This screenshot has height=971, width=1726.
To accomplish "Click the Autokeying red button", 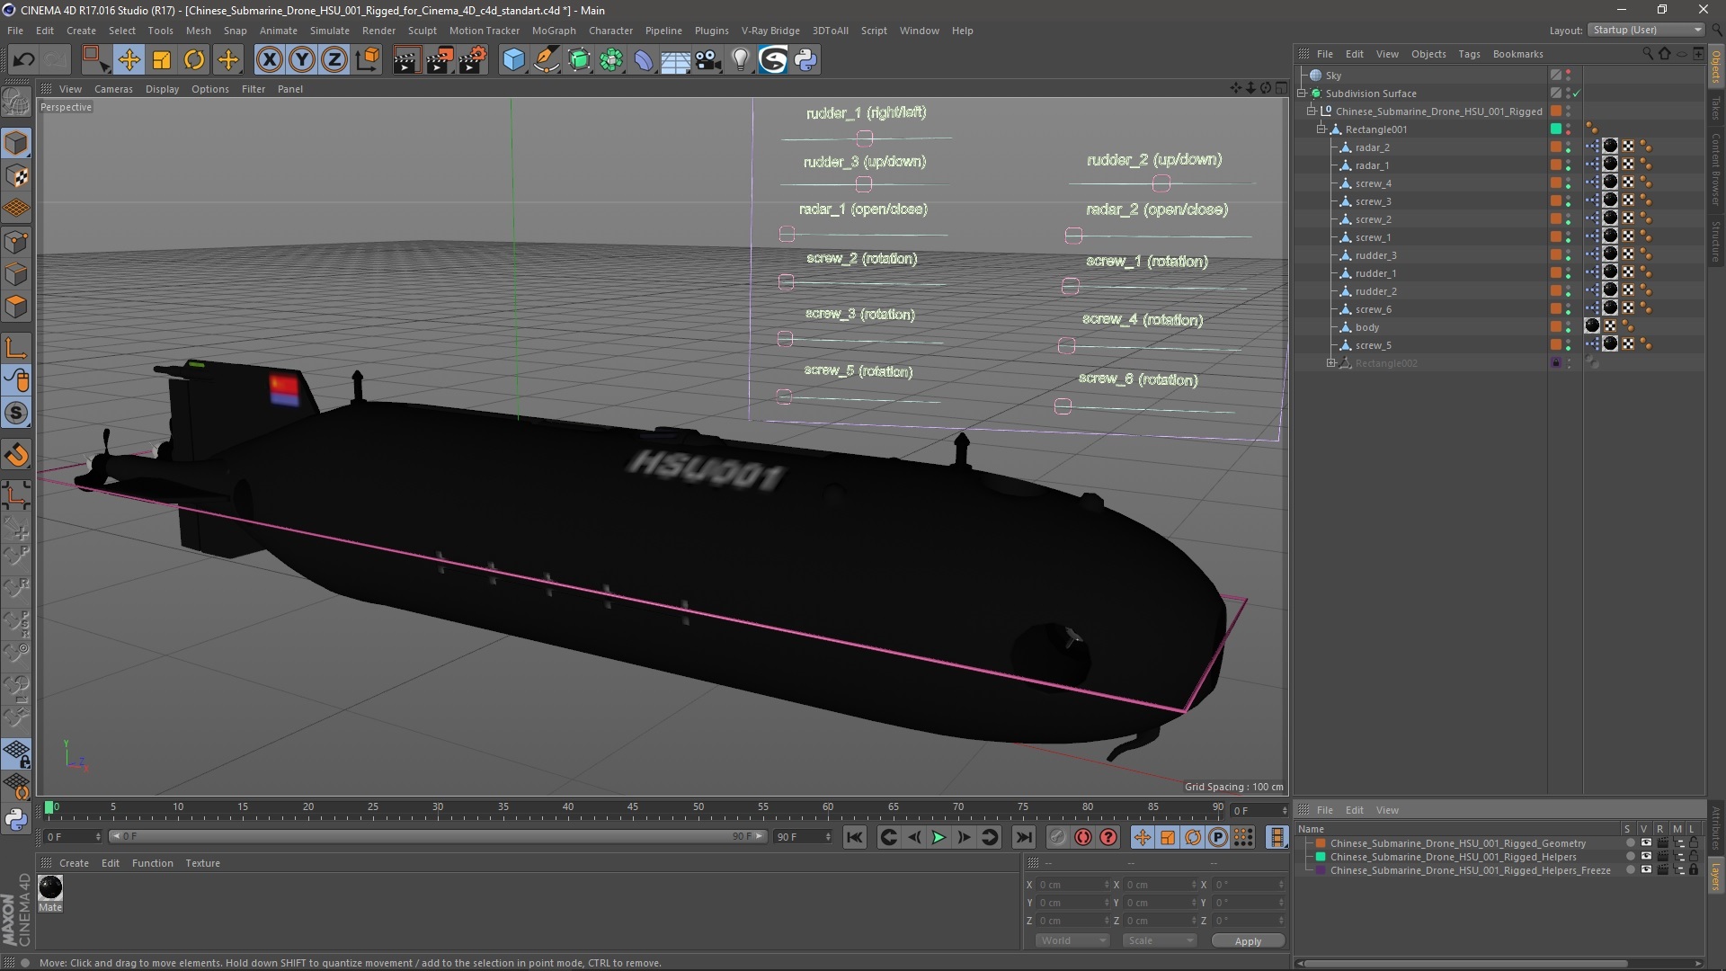I will [1083, 837].
